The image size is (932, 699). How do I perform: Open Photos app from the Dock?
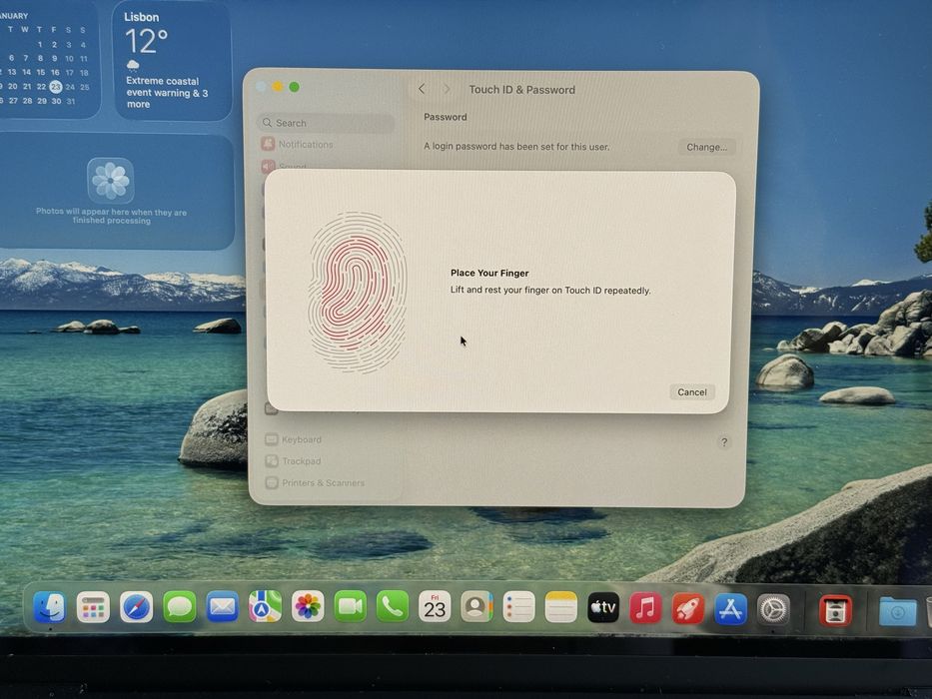point(308,607)
